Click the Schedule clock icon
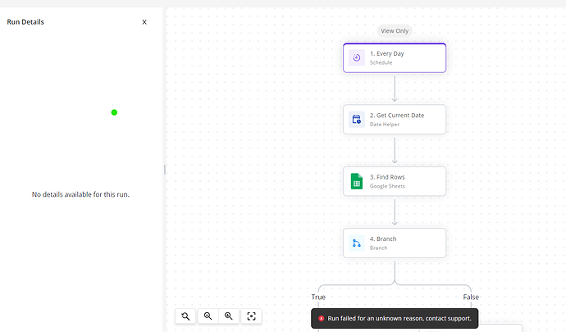 tap(357, 57)
